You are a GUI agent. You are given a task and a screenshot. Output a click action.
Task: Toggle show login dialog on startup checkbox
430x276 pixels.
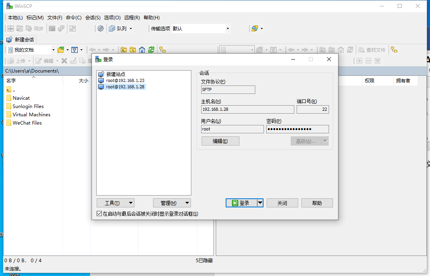click(x=99, y=214)
